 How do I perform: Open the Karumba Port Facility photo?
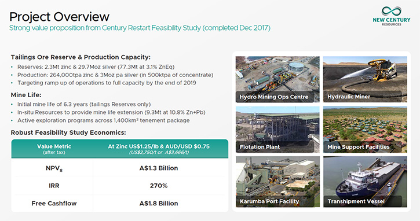pyautogui.click(x=277, y=182)
